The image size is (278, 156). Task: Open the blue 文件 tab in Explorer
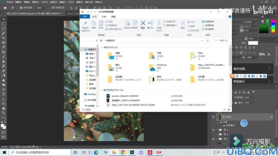(x=85, y=17)
